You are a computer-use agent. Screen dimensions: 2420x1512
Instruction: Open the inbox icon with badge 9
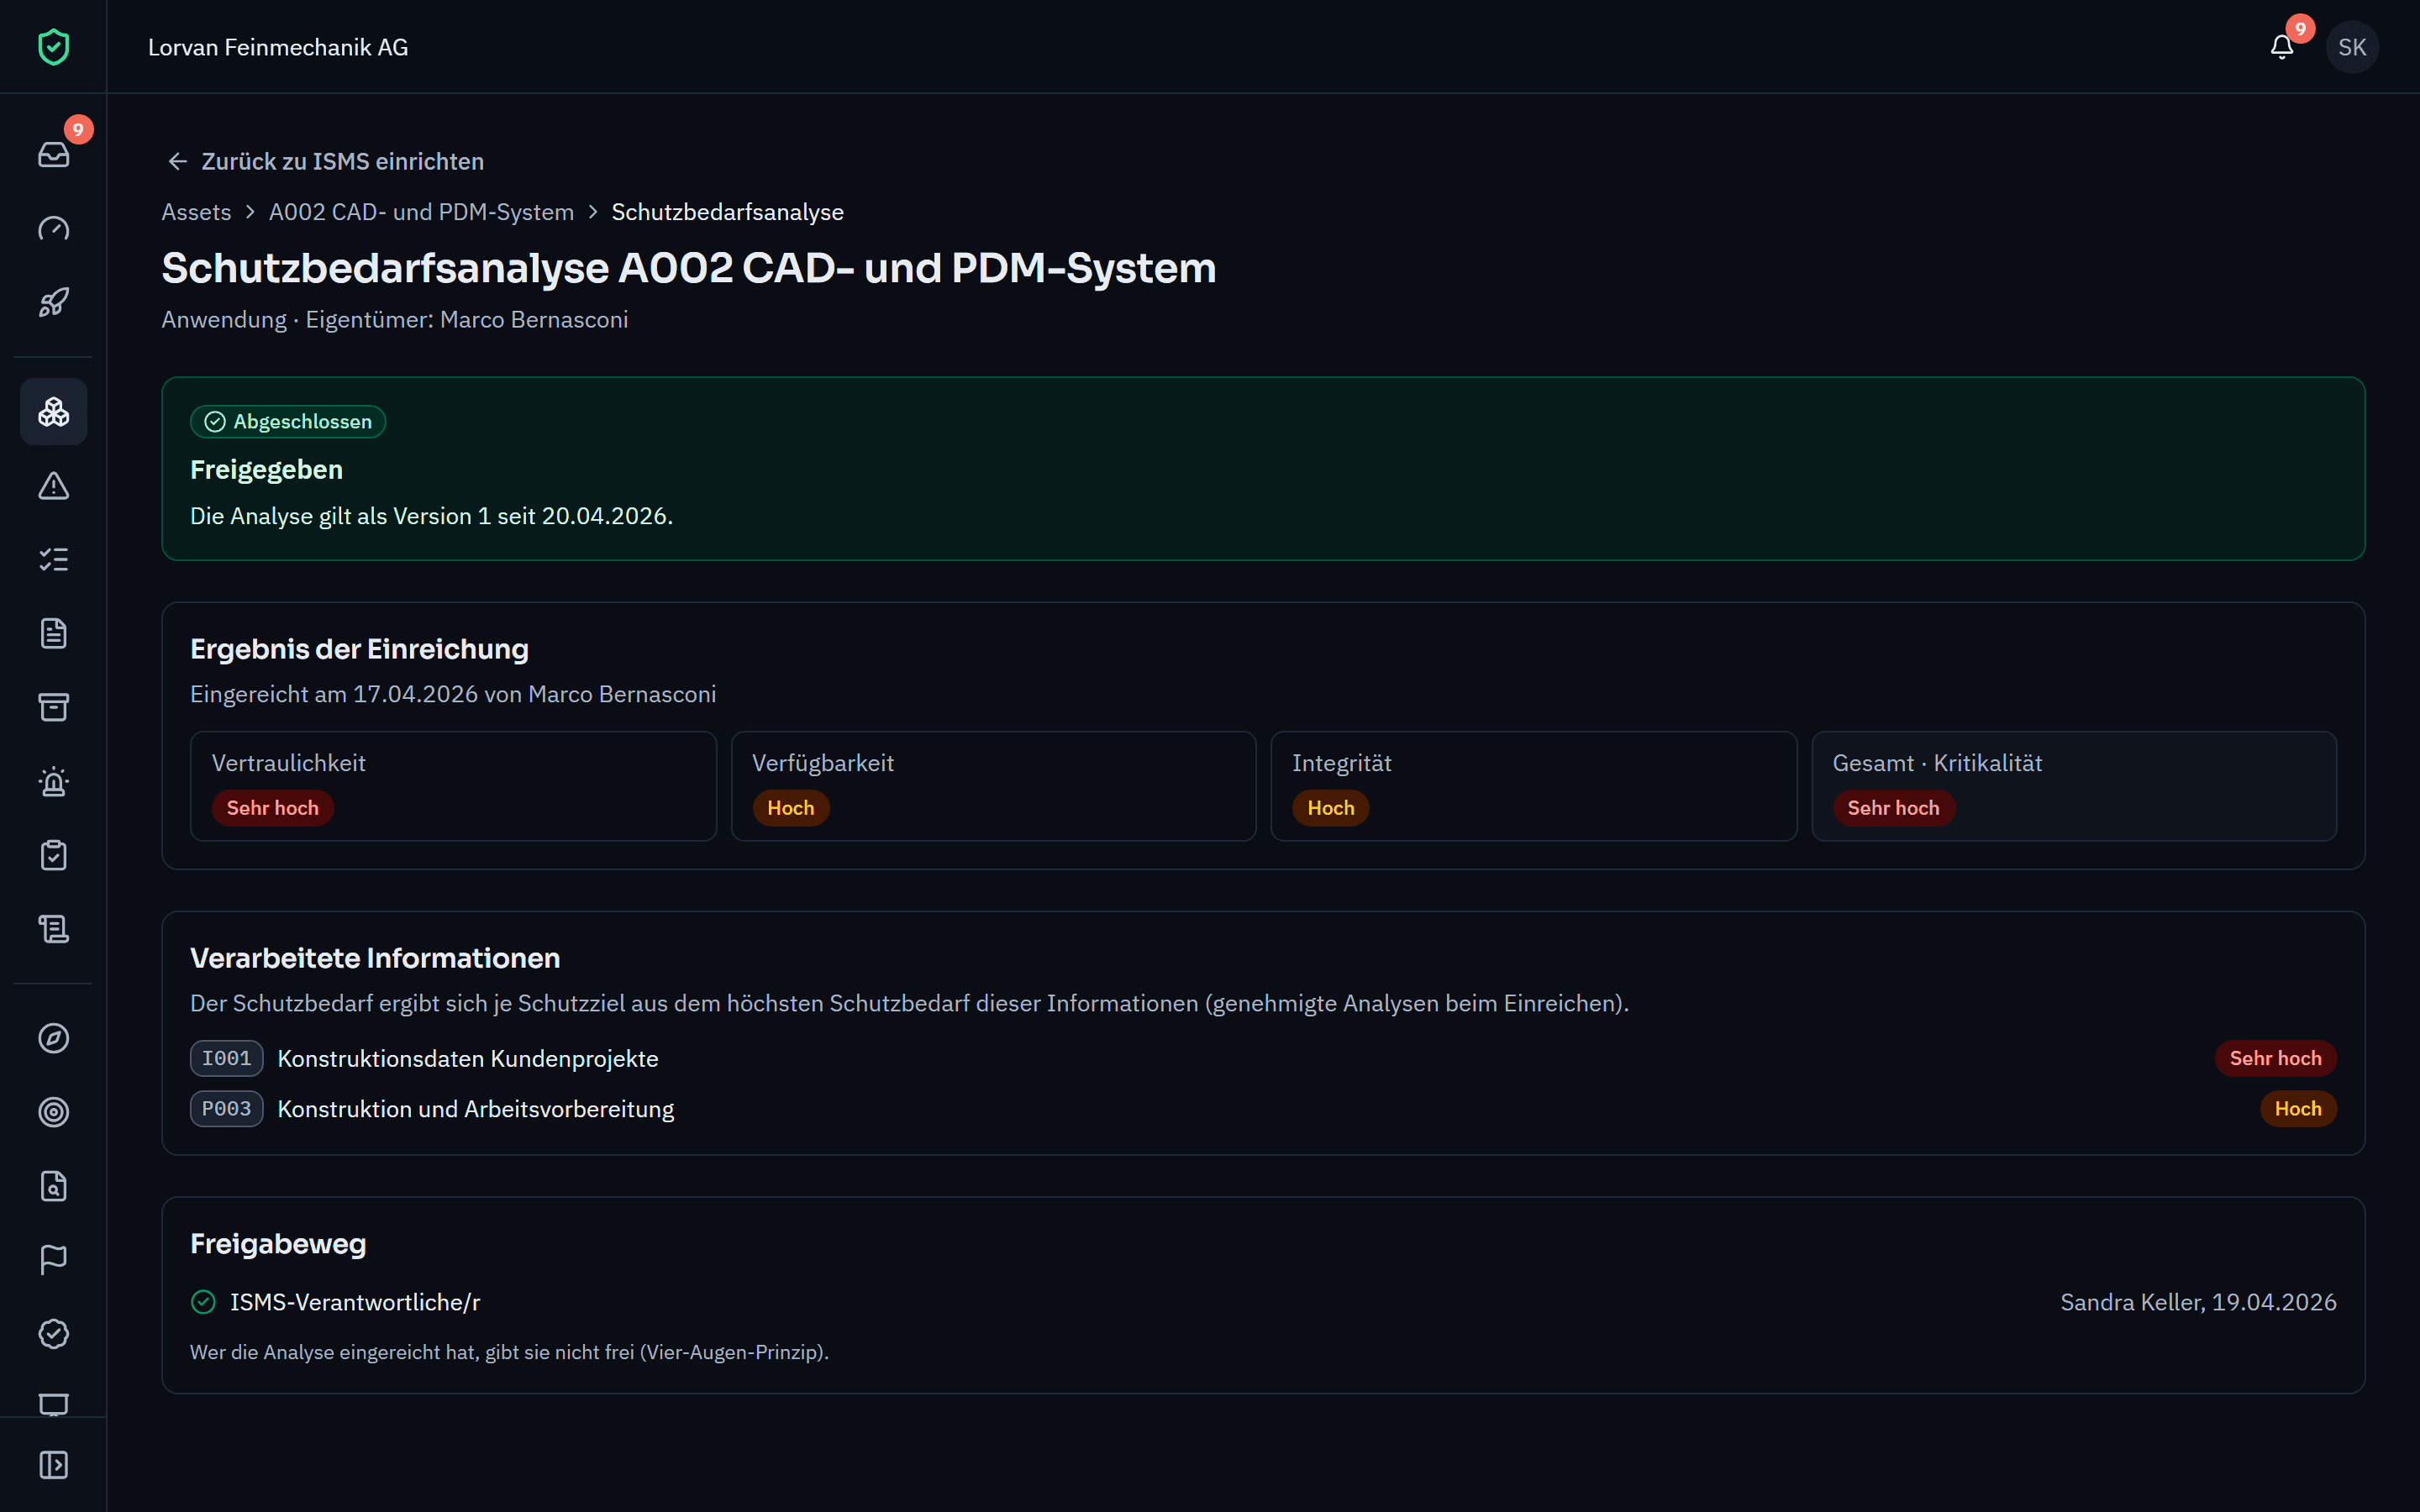[x=53, y=154]
